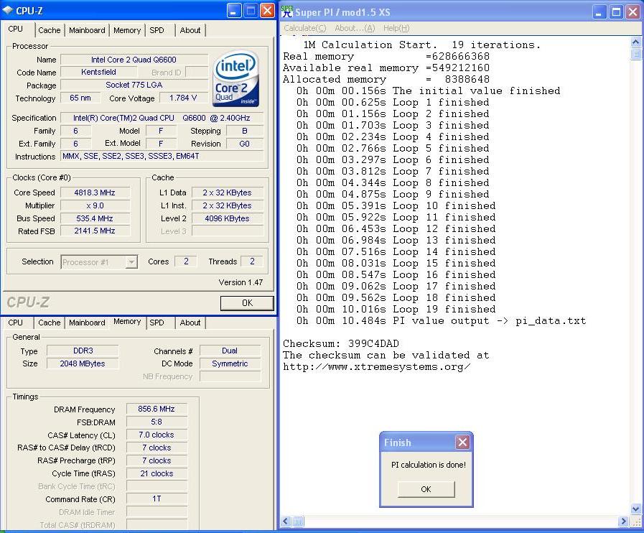The width and height of the screenshot is (644, 533).
Task: Click the memory Size value 2048 MBytes
Action: 83,363
